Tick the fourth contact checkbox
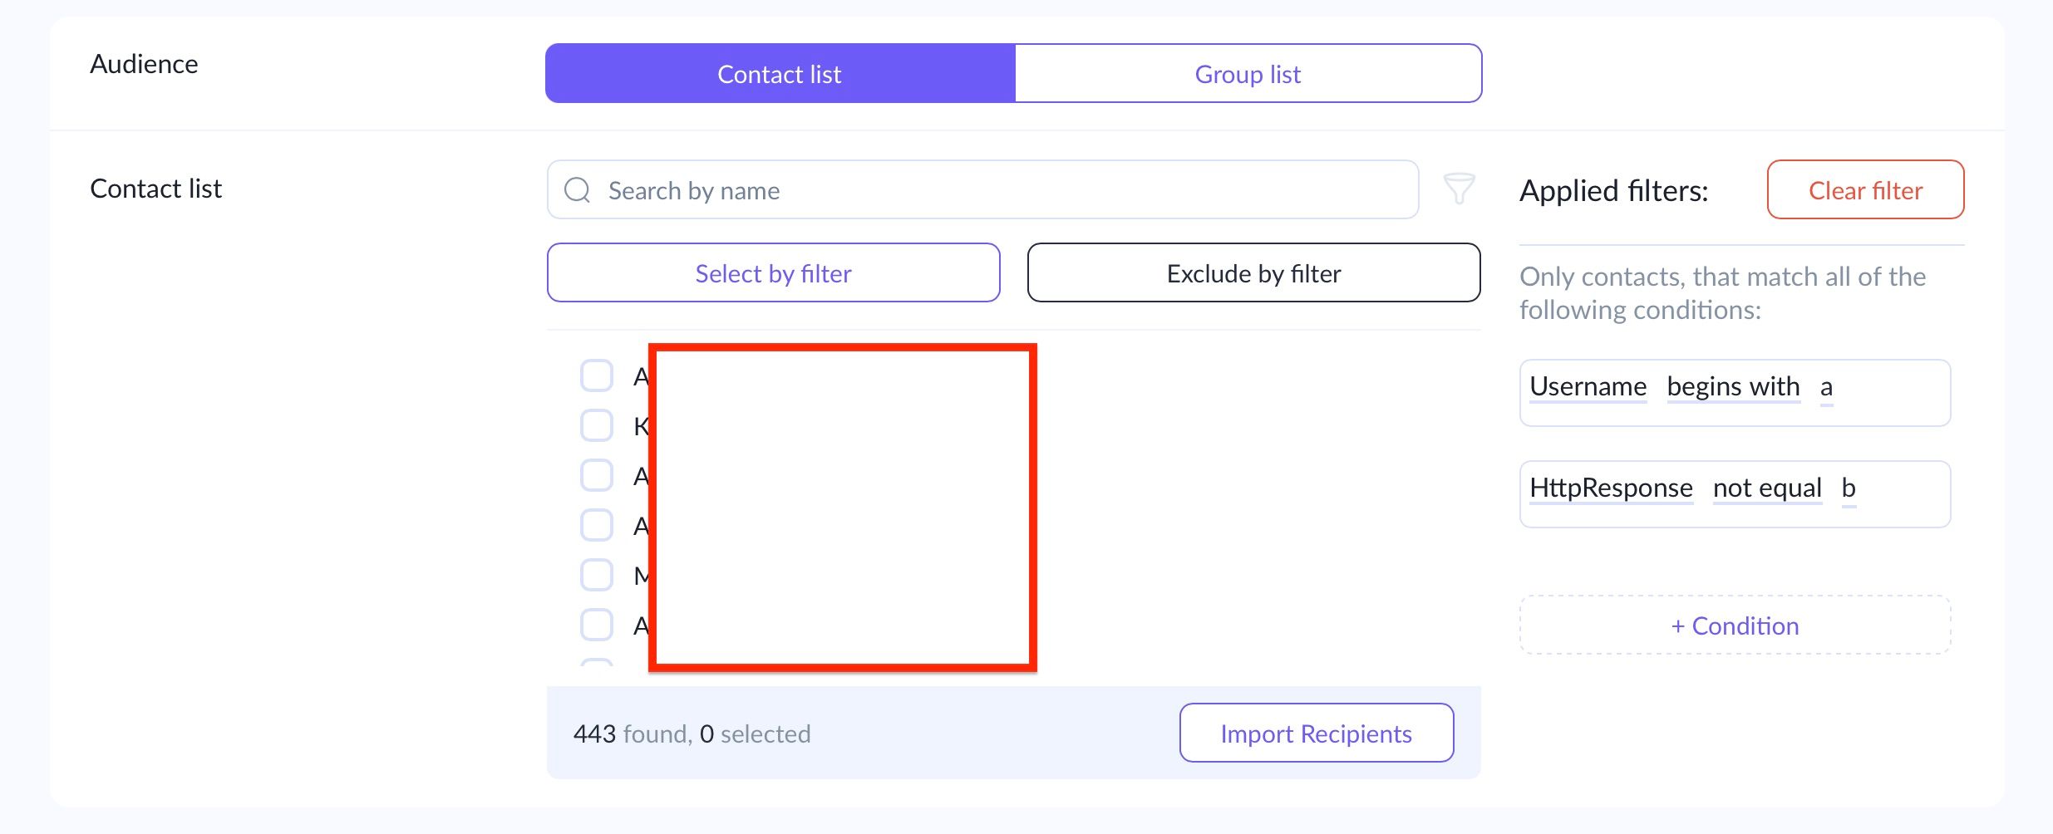Viewport: 2053px width, 834px height. (x=596, y=525)
